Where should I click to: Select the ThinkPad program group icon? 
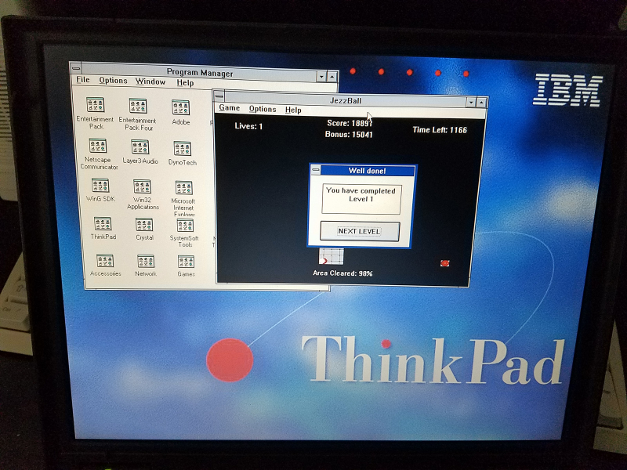(x=103, y=224)
